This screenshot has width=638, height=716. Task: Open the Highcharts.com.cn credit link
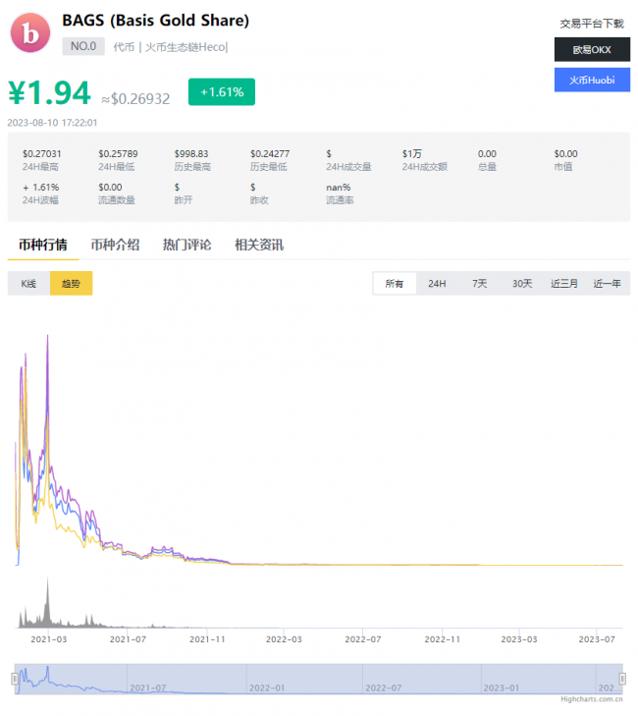tap(591, 699)
